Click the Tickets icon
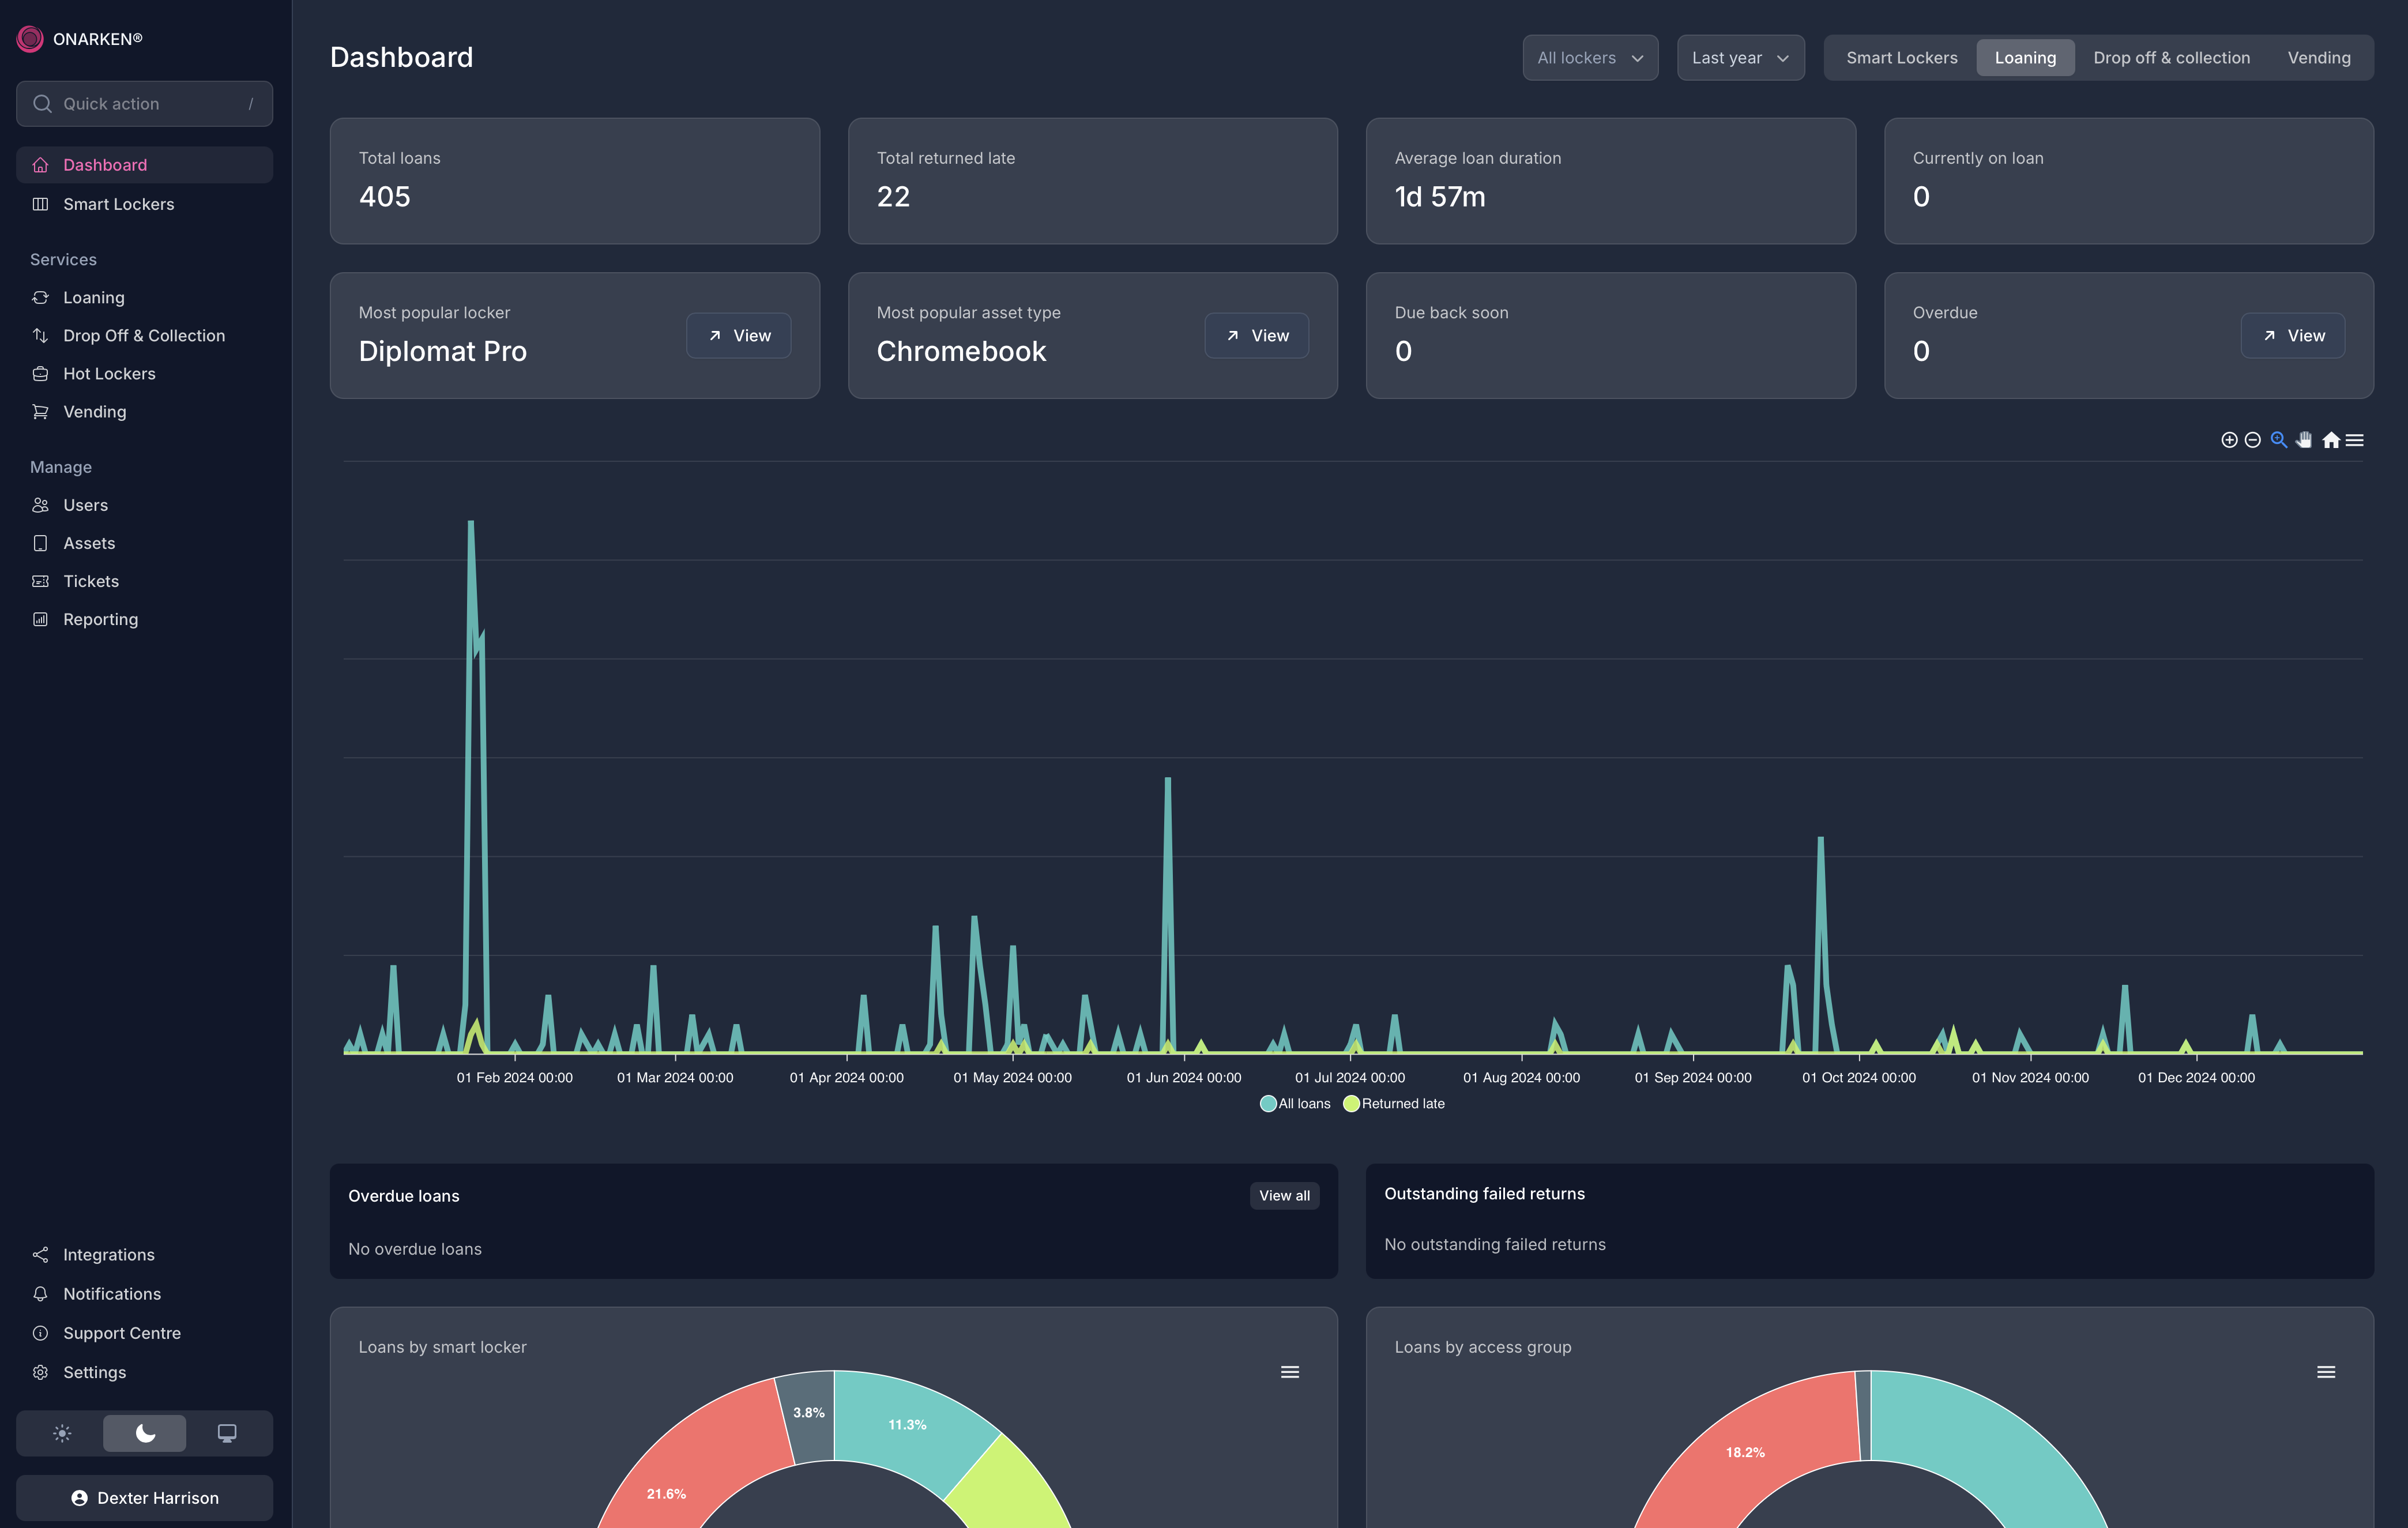The width and height of the screenshot is (2408, 1528). pyautogui.click(x=40, y=582)
